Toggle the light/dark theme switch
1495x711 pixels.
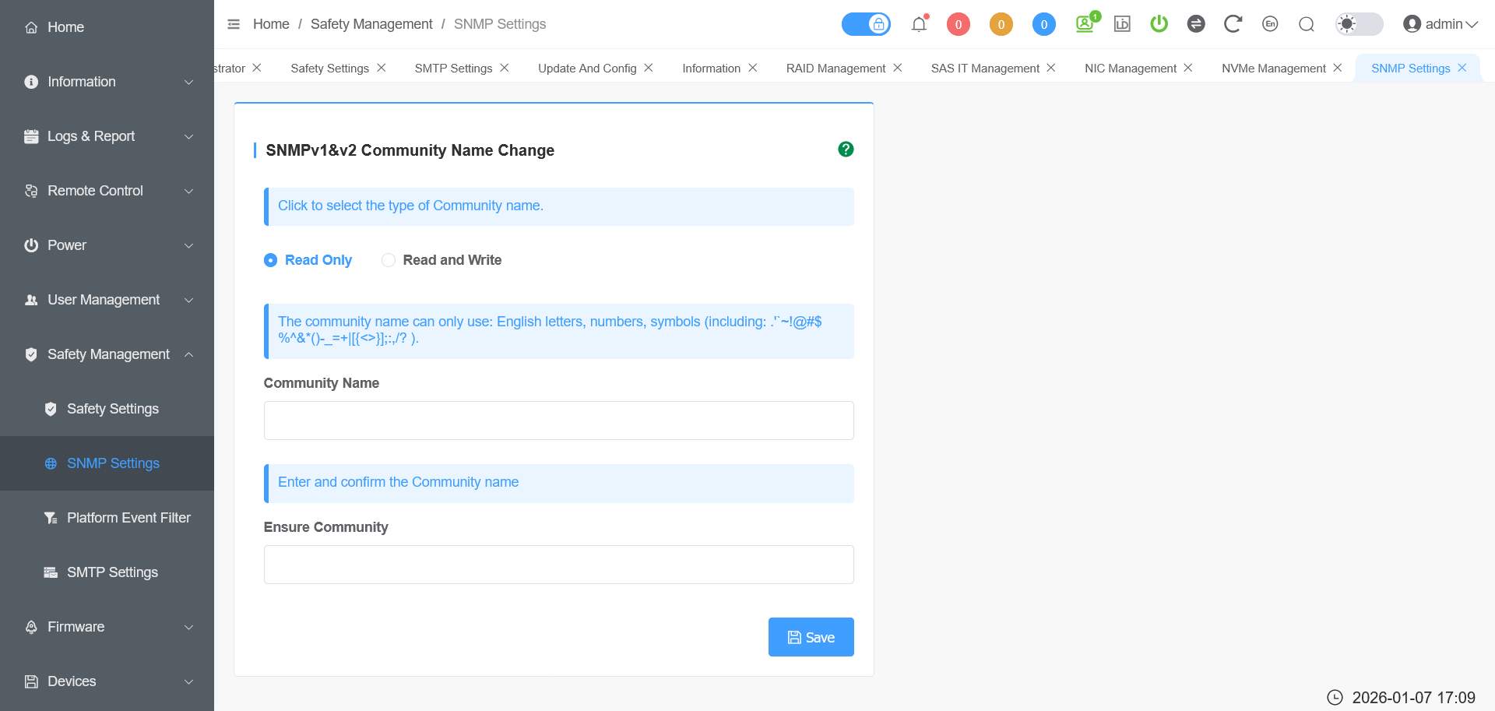[1359, 24]
